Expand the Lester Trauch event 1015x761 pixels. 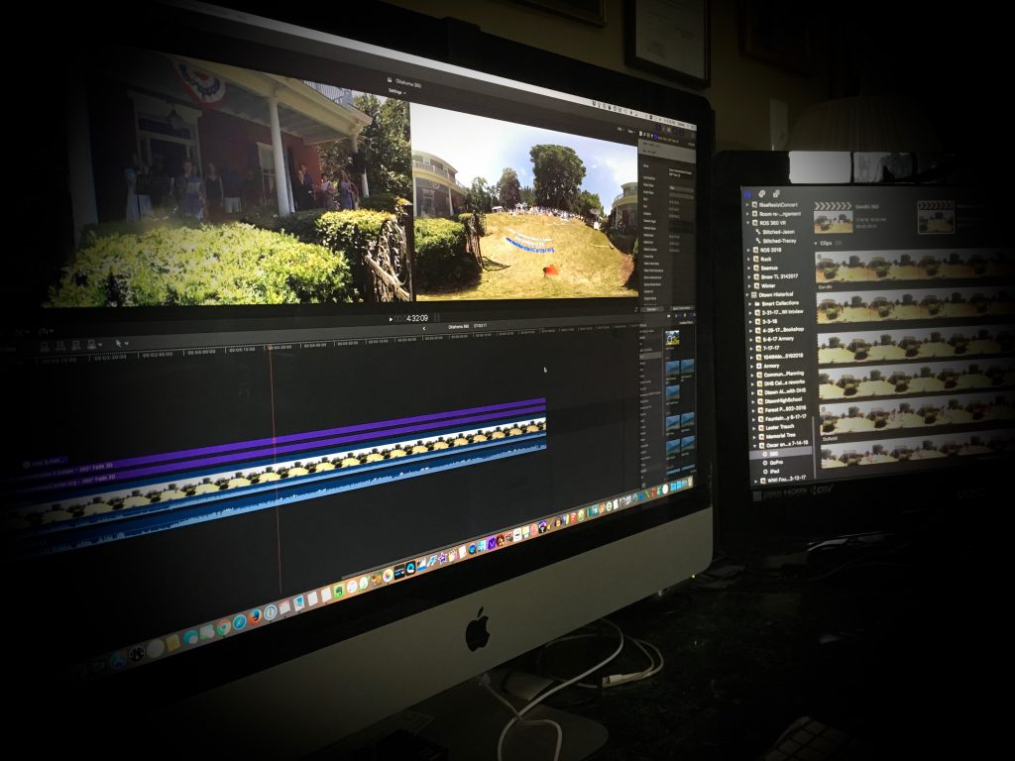[754, 427]
